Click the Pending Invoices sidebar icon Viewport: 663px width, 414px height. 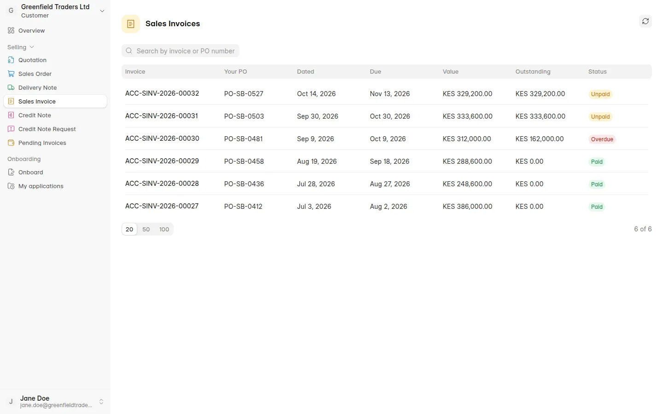pos(11,143)
